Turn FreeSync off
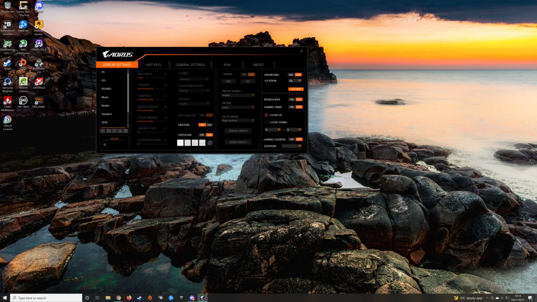 click(x=209, y=125)
